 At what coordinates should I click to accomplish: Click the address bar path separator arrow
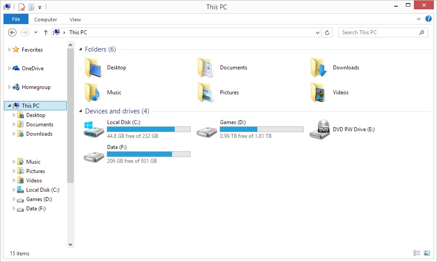(64, 32)
